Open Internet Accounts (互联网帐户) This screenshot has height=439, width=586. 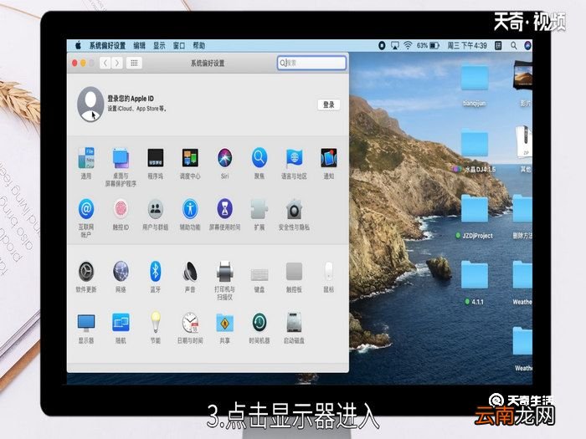86,209
